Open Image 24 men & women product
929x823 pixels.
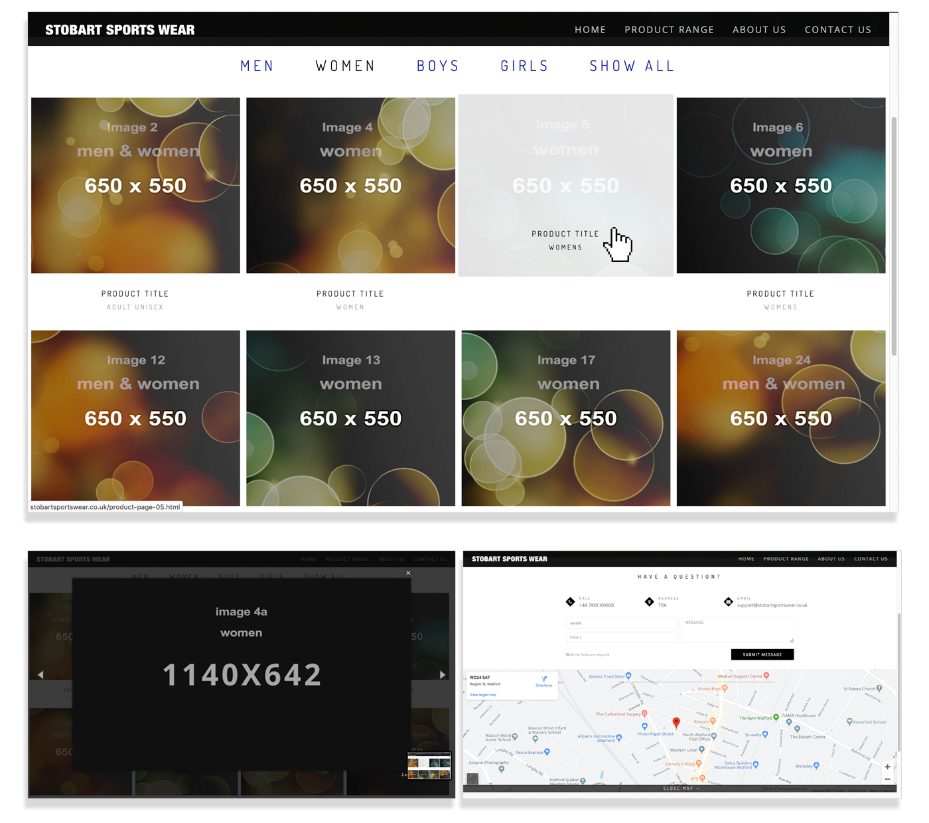pos(781,418)
